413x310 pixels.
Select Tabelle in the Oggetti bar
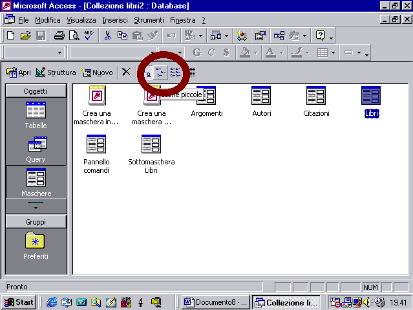point(36,115)
